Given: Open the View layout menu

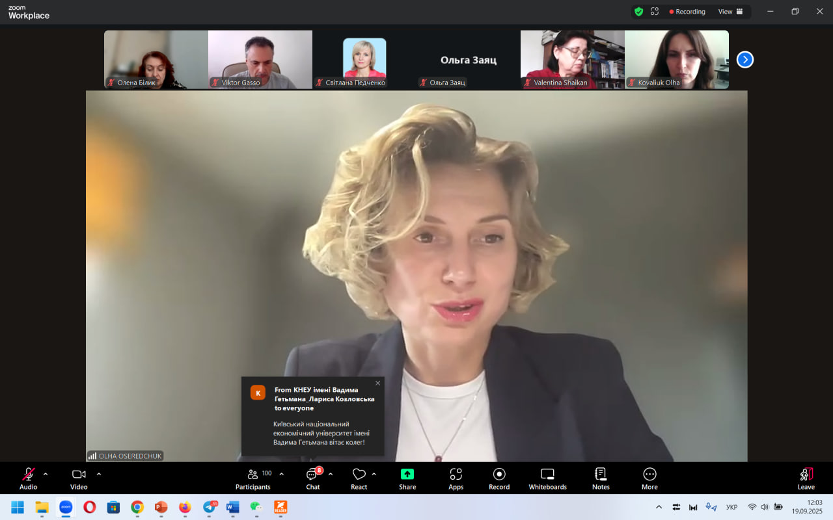Looking at the screenshot, I should [x=730, y=12].
